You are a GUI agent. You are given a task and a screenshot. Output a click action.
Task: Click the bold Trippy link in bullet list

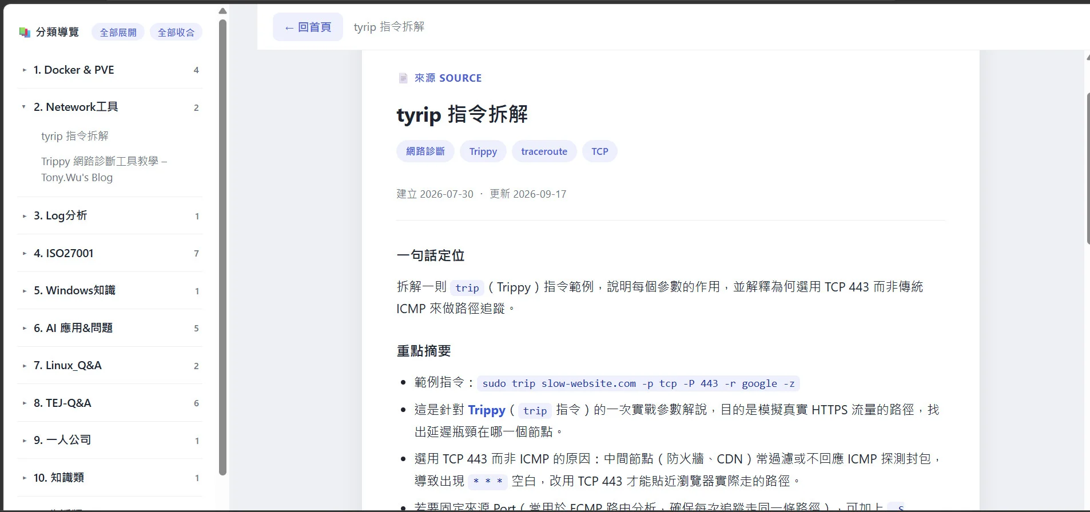tap(487, 410)
